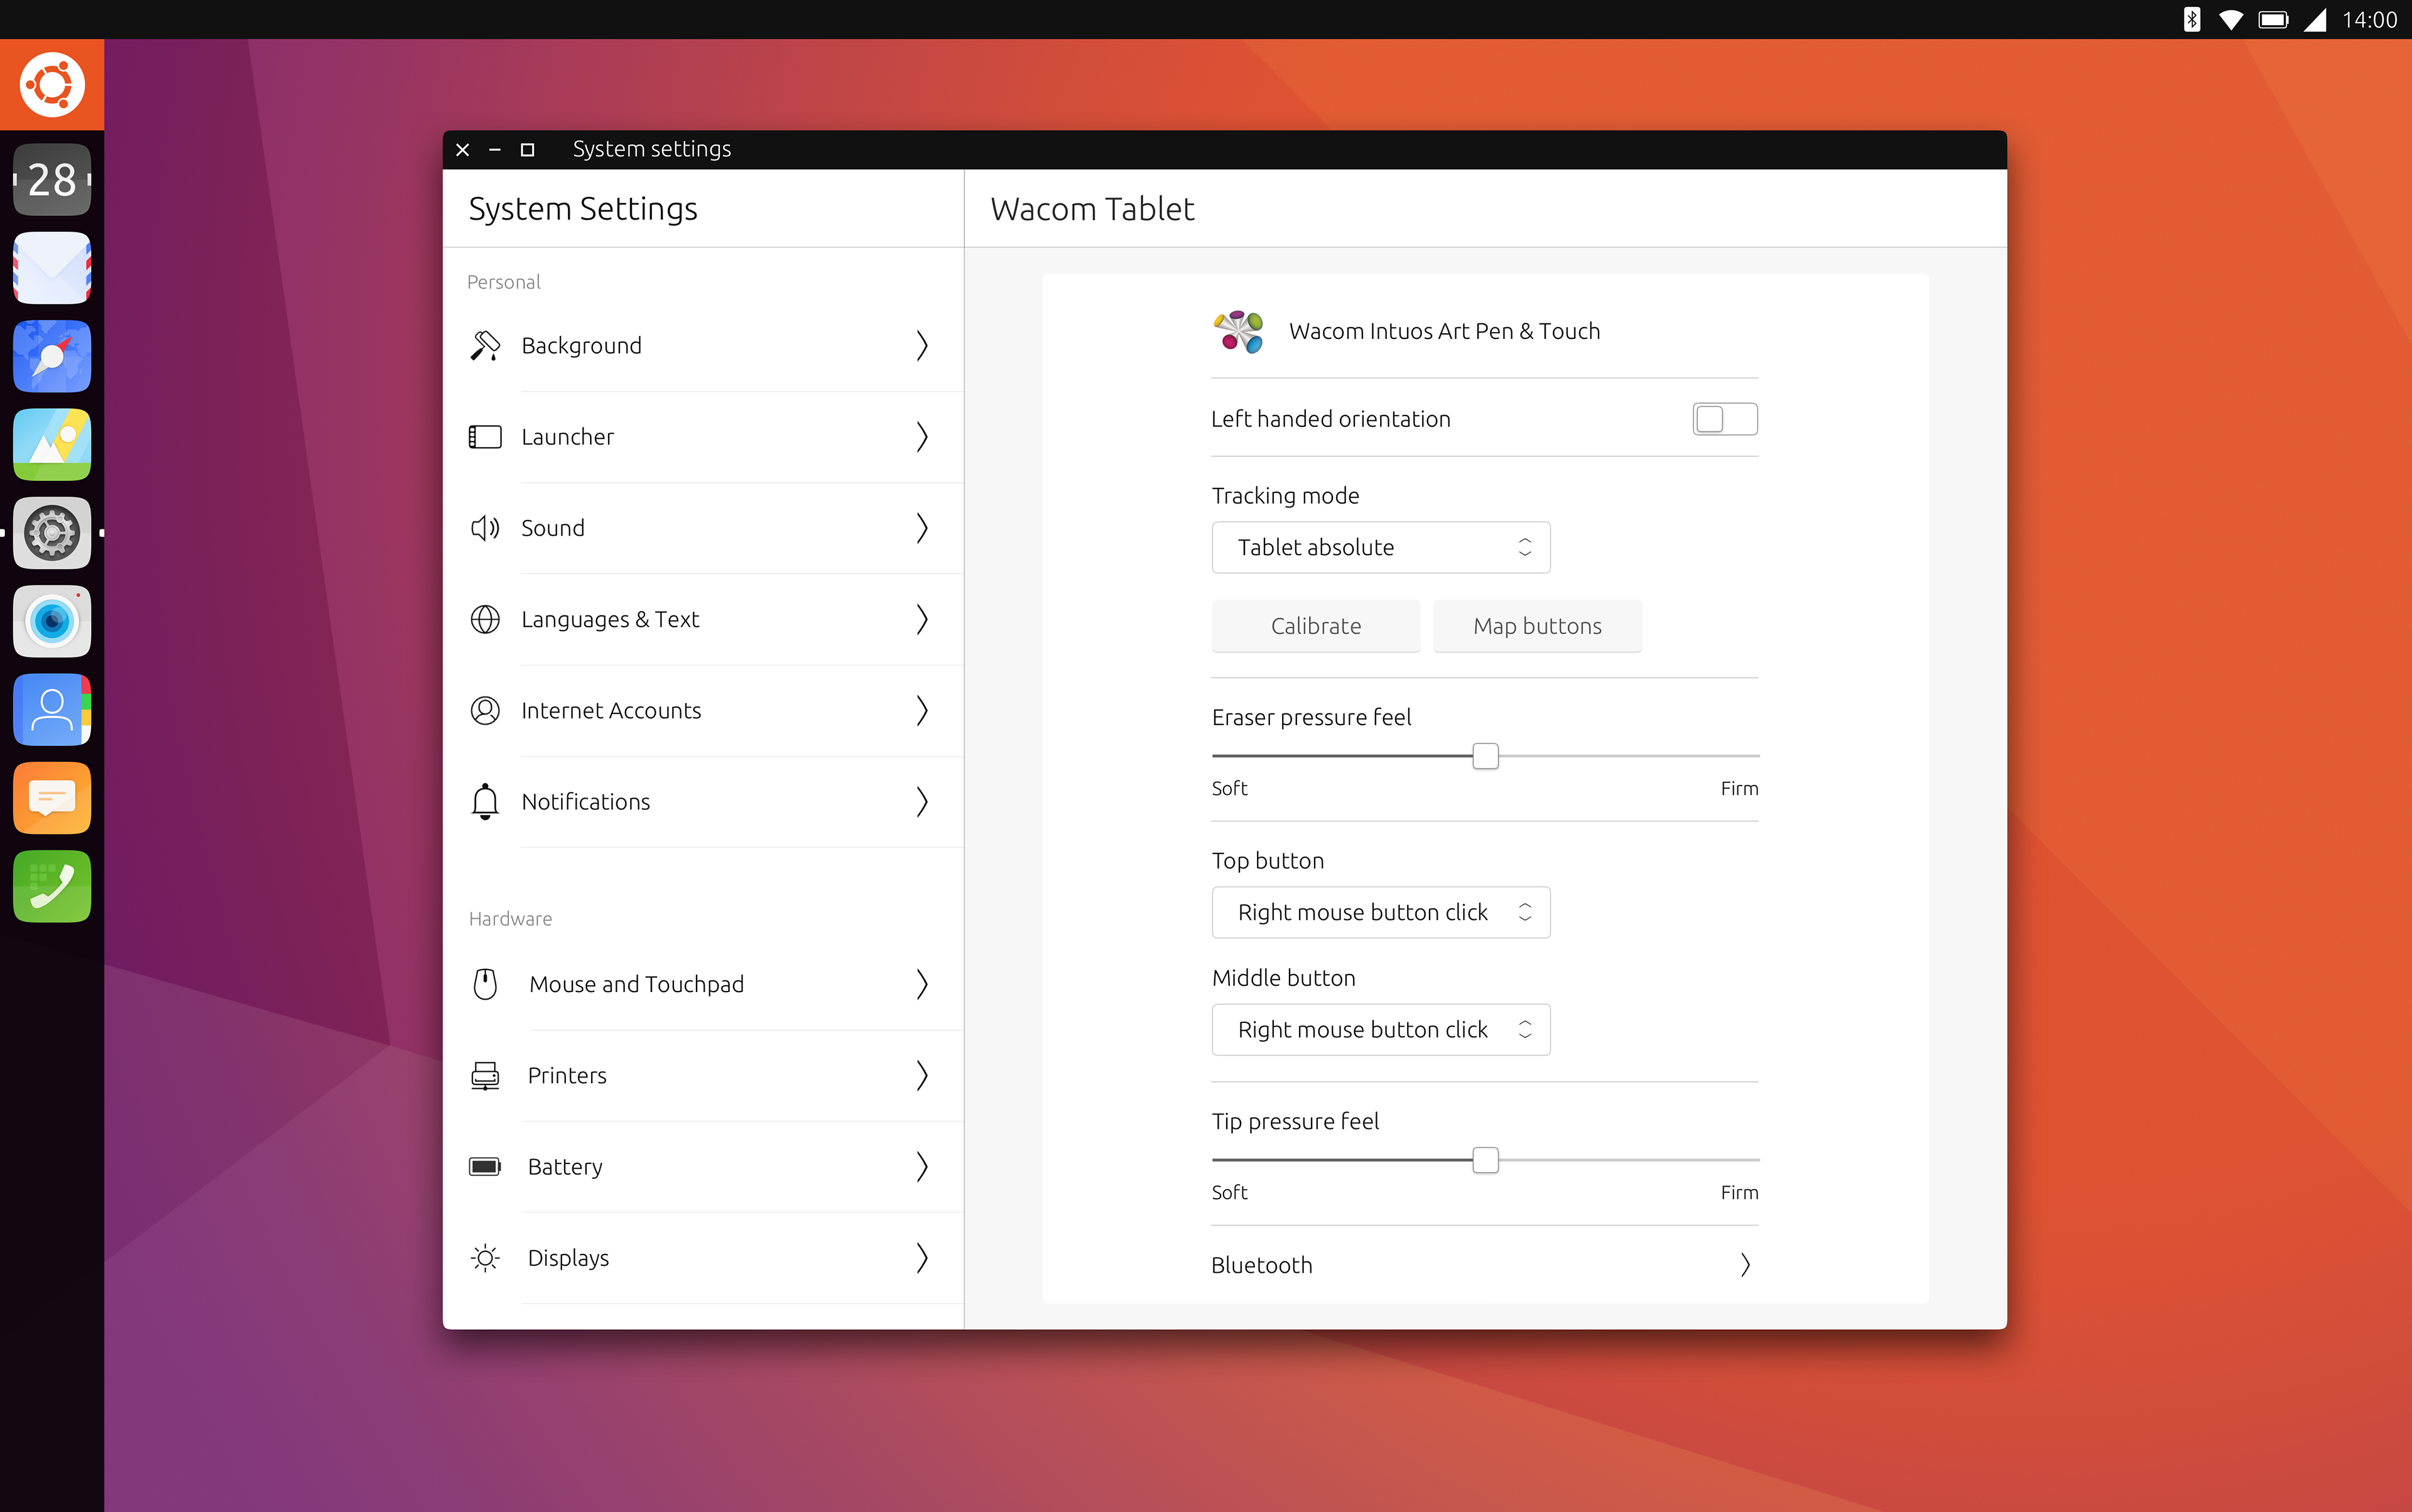This screenshot has width=2412, height=1512.
Task: Click the Personal section header
Action: [503, 282]
